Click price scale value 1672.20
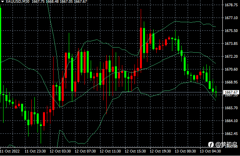The image size is (240, 156). tap(231, 57)
